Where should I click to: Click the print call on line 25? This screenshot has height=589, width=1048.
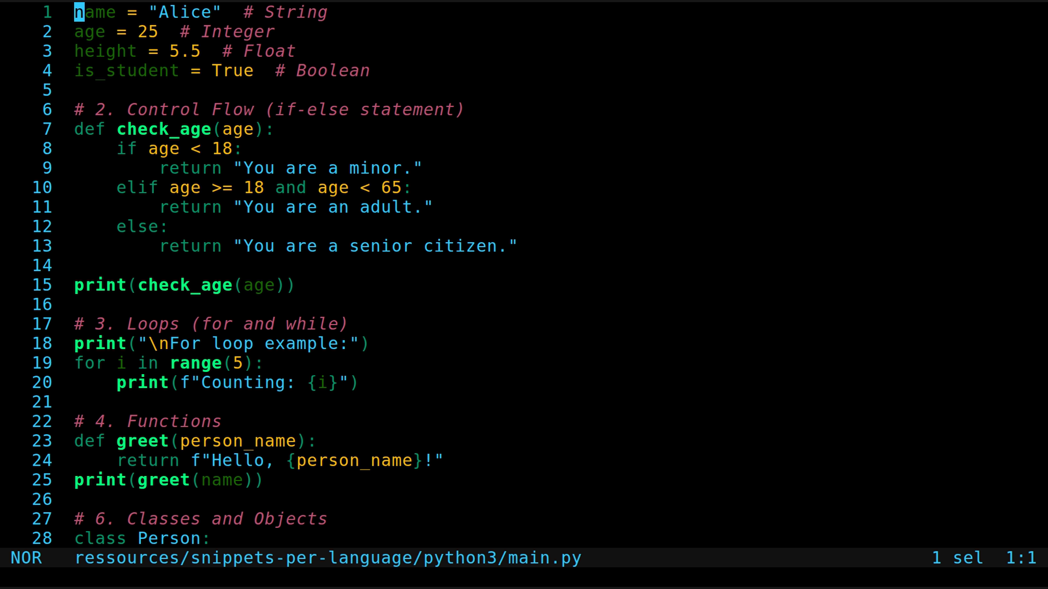(x=100, y=480)
